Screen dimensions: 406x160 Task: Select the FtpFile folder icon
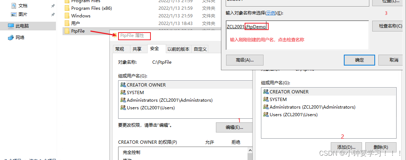pyautogui.click(x=67, y=31)
